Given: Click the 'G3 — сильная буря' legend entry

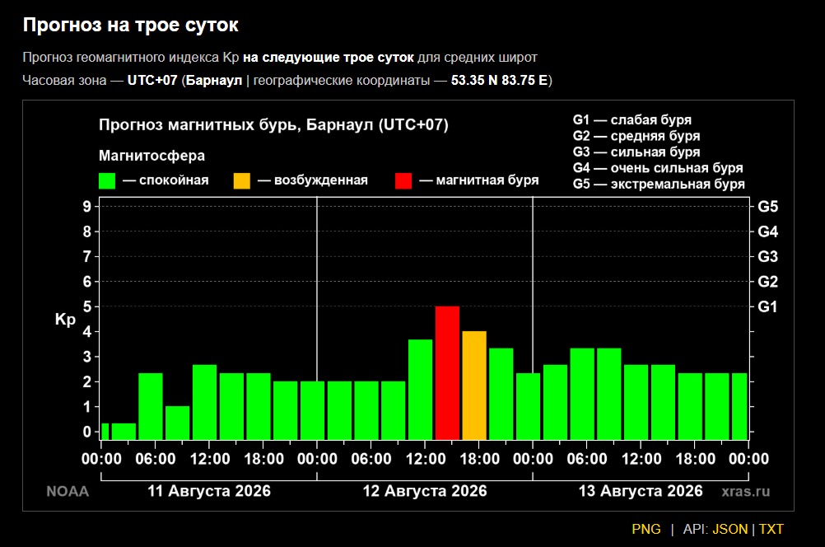Looking at the screenshot, I should (x=636, y=152).
